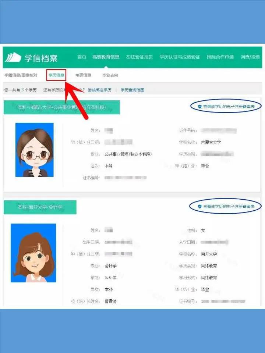Click 公共事业管理(独立本科段) major text
This screenshot has height=353, width=265.
pyautogui.click(x=128, y=154)
